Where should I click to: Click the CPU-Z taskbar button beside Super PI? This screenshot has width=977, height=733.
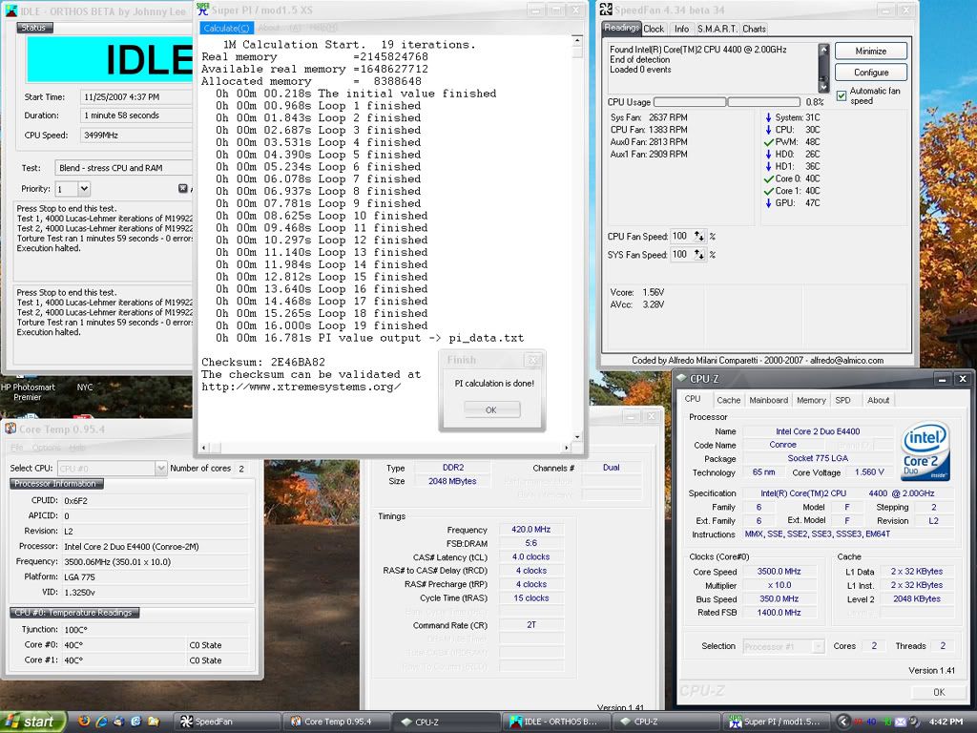[x=667, y=722]
